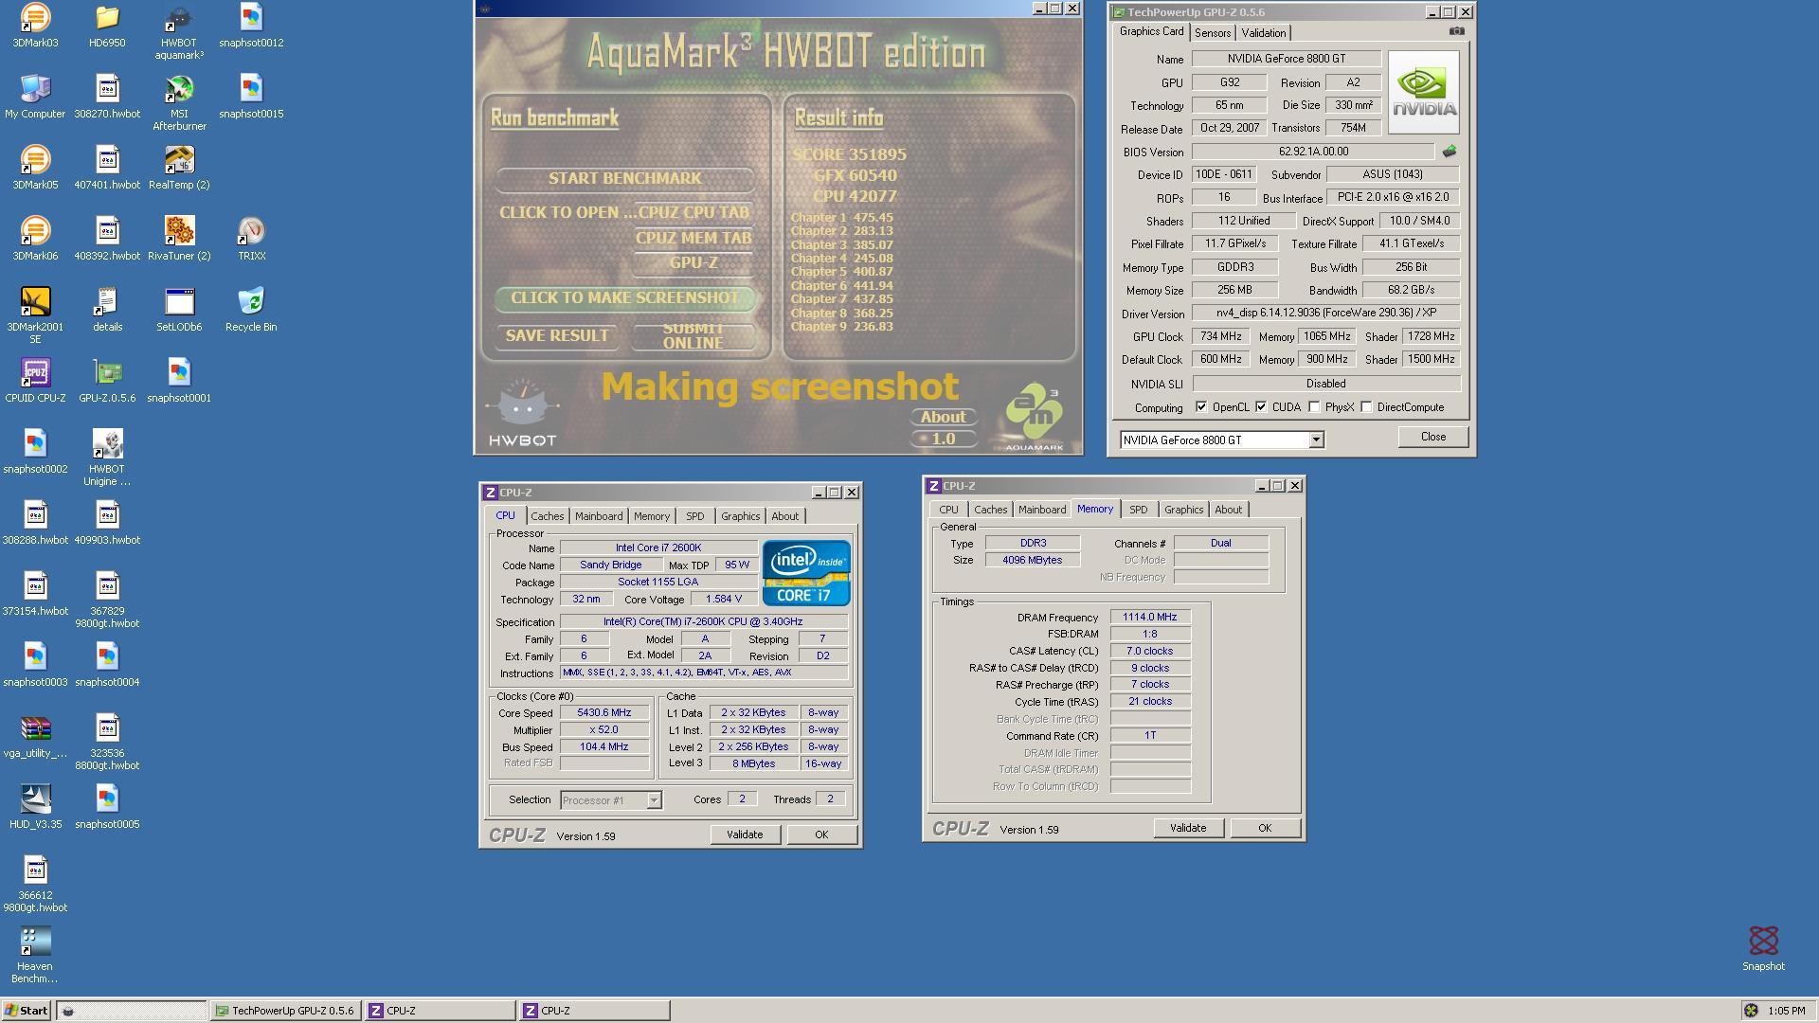The image size is (1819, 1023).
Task: Launch RealTemp (2) shortcut
Action: 179,168
